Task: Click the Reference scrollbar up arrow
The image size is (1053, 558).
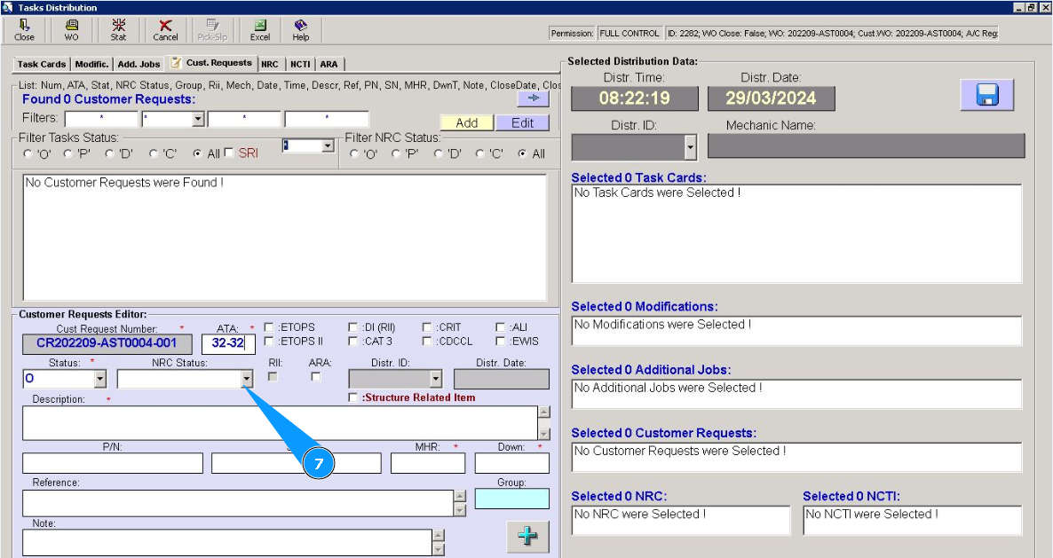Action: 460,496
